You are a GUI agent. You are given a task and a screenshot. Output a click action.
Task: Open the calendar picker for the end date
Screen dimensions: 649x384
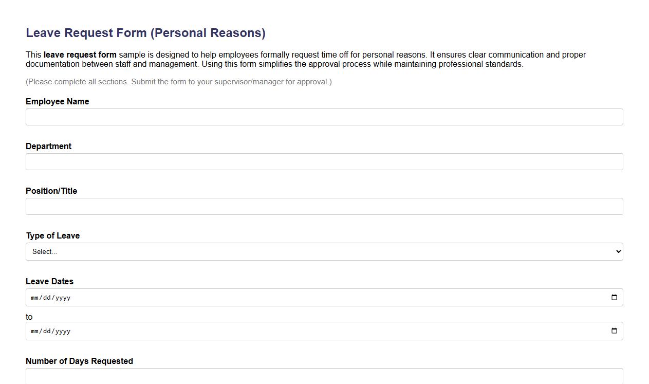click(615, 331)
